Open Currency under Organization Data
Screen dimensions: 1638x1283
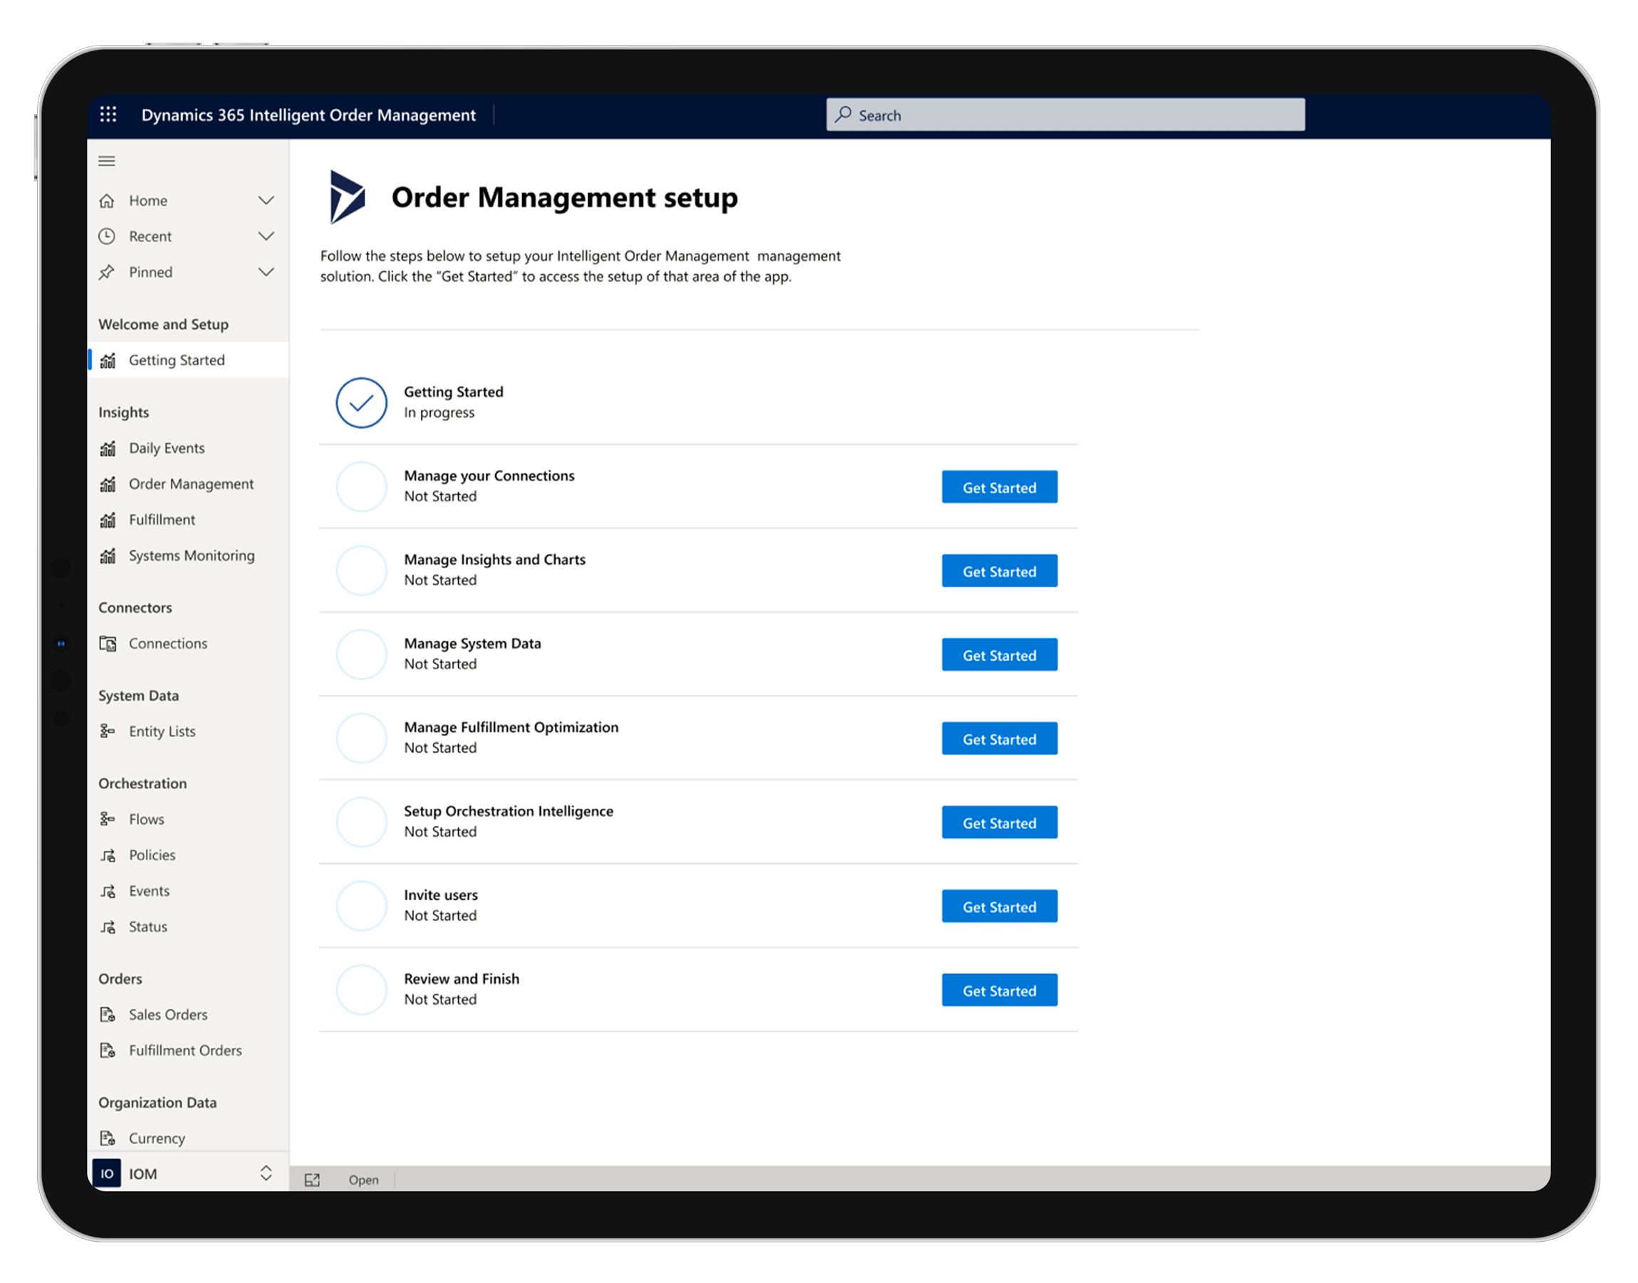tap(188, 1138)
